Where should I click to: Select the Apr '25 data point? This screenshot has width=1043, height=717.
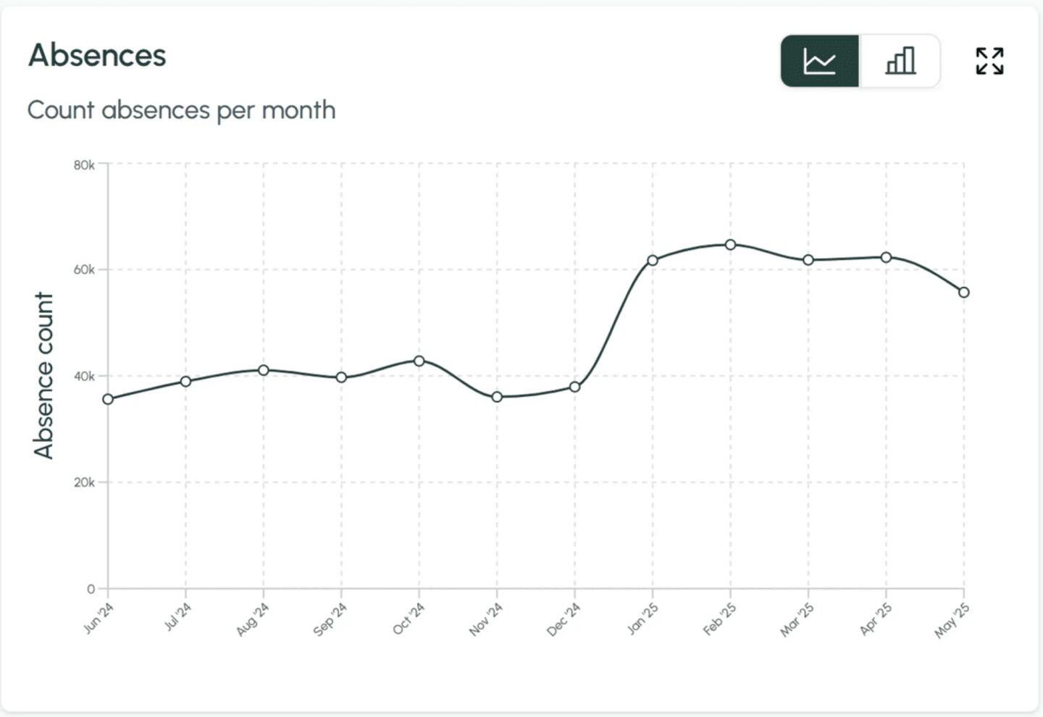(x=886, y=257)
